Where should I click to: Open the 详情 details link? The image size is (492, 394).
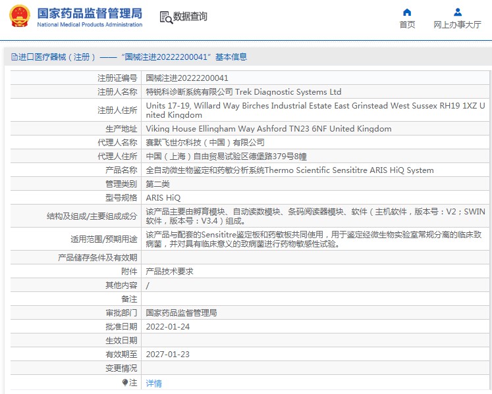pyautogui.click(x=153, y=383)
